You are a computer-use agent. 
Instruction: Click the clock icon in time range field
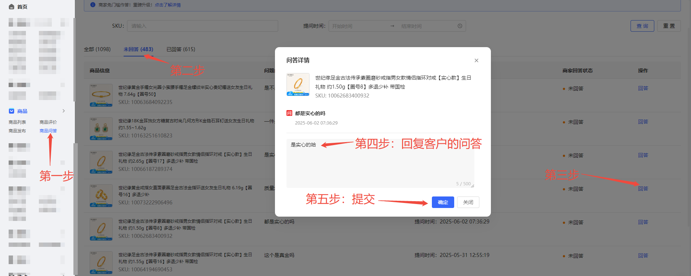[x=460, y=26]
